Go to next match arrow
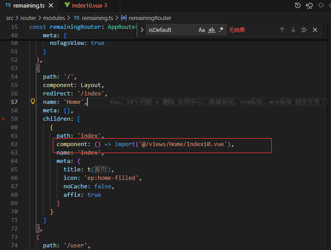 tap(293, 30)
